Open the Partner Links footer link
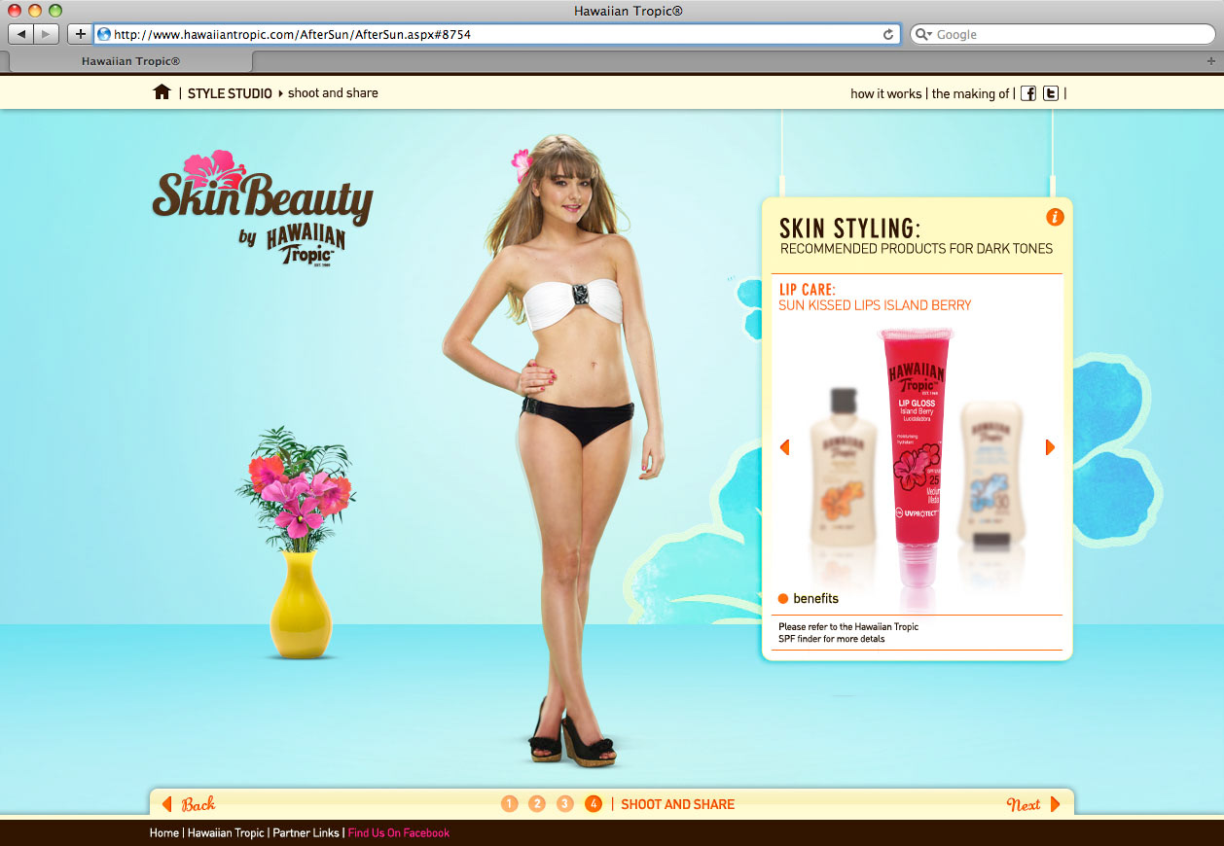1224x846 pixels. [x=306, y=832]
